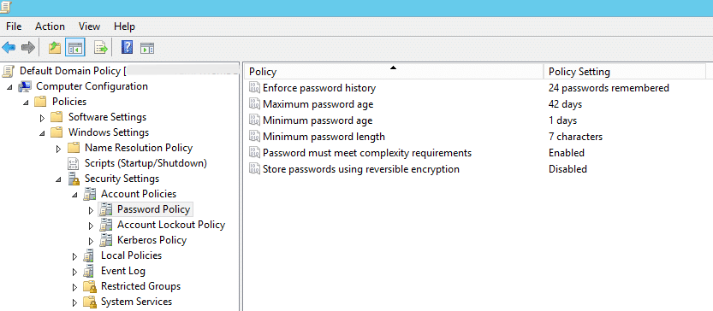Open the View menu

tap(89, 26)
